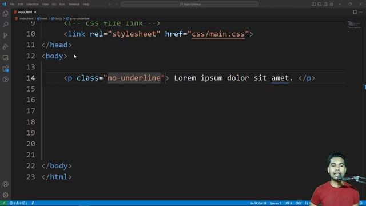Expand the index.html breadcrumb
The height and width of the screenshot is (206, 366).
point(26,19)
